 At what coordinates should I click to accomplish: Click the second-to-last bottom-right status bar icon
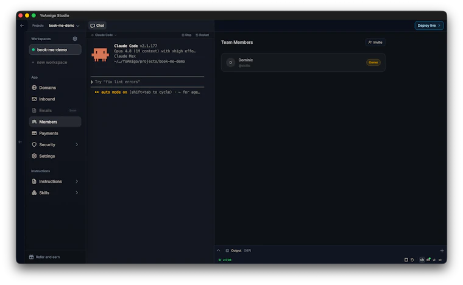pyautogui.click(x=434, y=260)
